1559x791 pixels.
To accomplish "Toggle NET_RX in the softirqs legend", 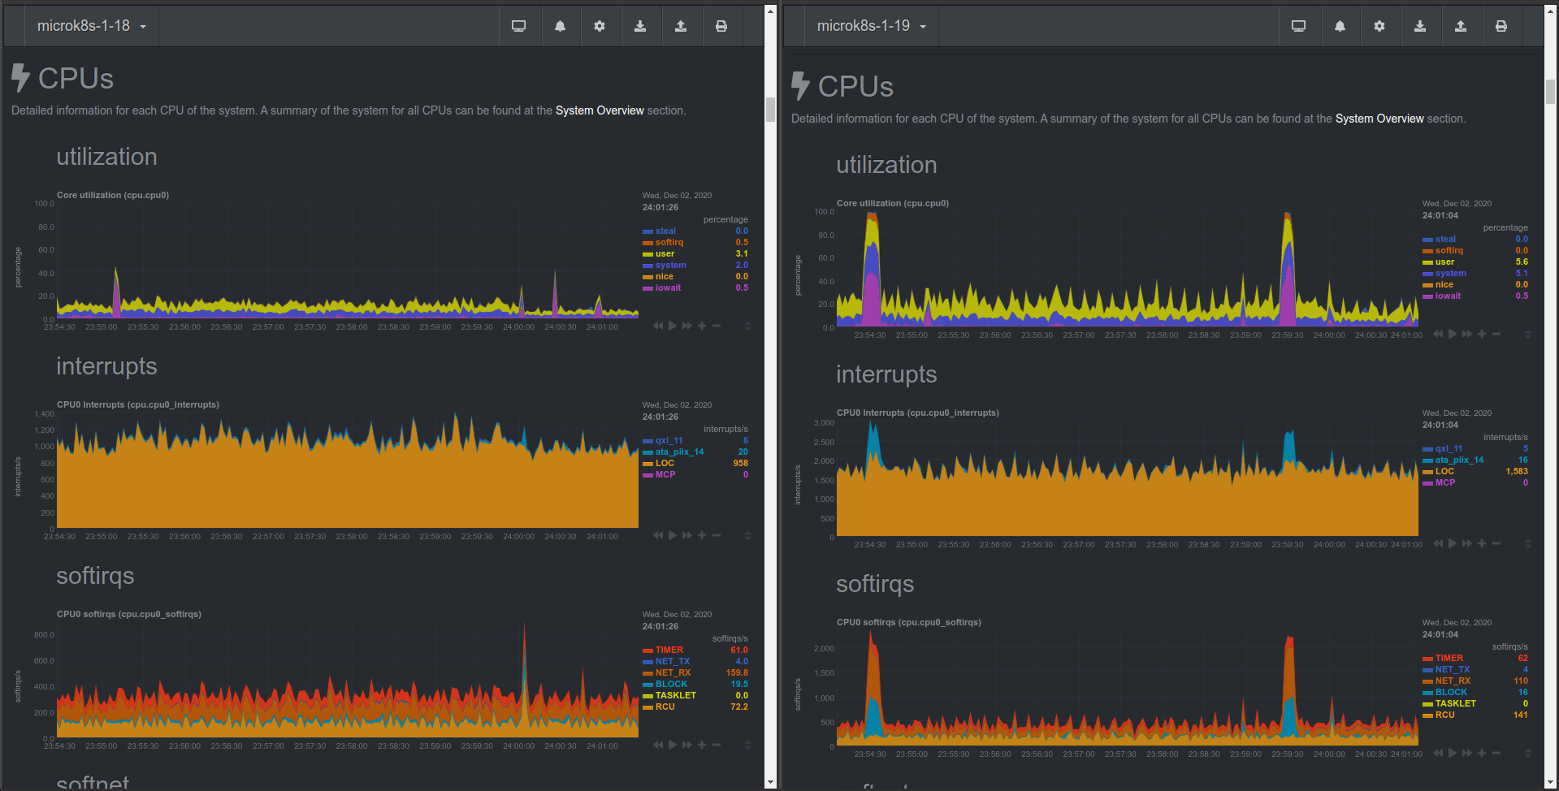I will click(x=673, y=672).
